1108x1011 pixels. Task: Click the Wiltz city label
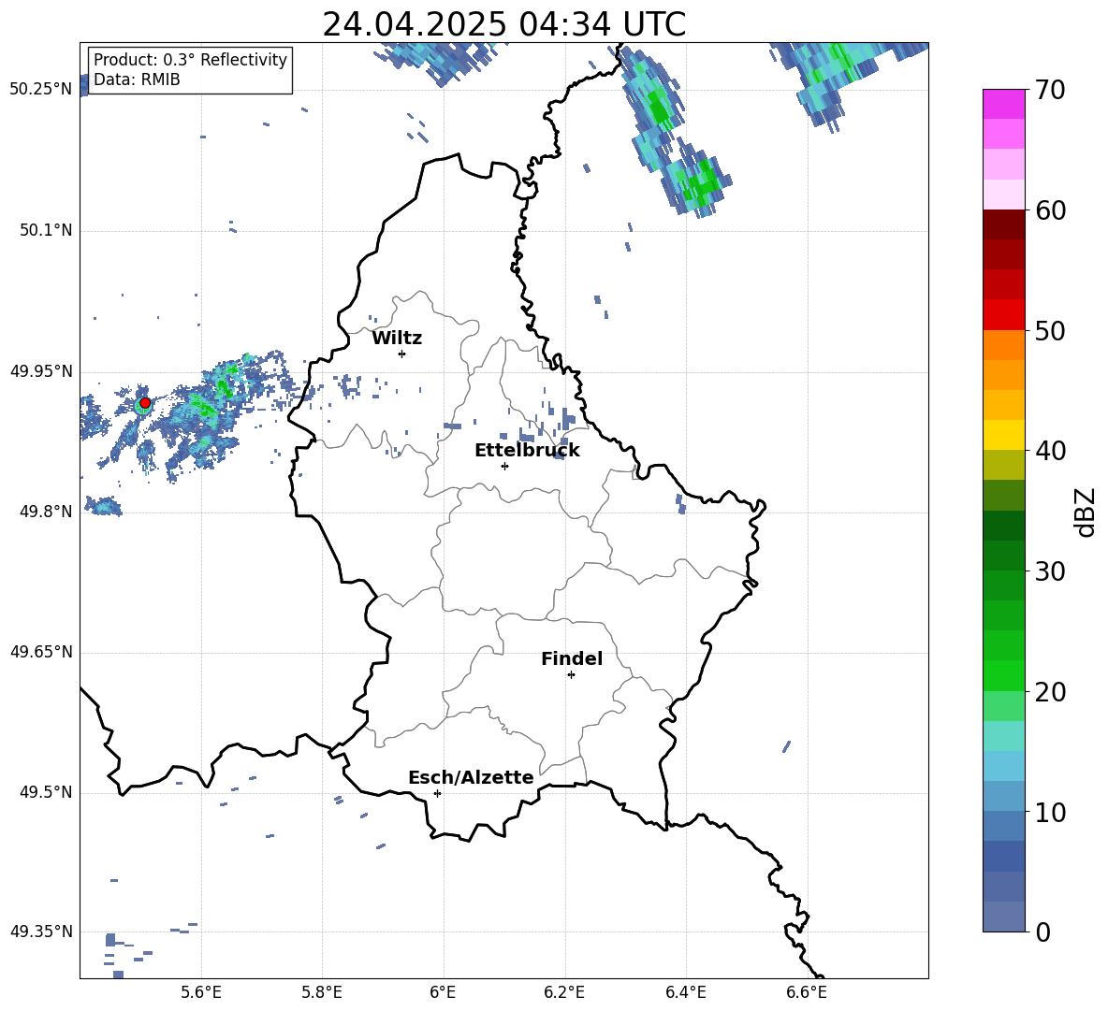click(x=397, y=339)
